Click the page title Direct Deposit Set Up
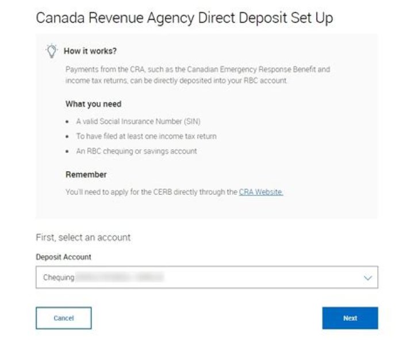 click(185, 18)
